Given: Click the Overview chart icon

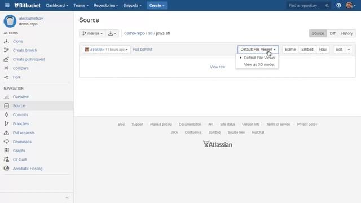Looking at the screenshot, I should click(x=6, y=96).
